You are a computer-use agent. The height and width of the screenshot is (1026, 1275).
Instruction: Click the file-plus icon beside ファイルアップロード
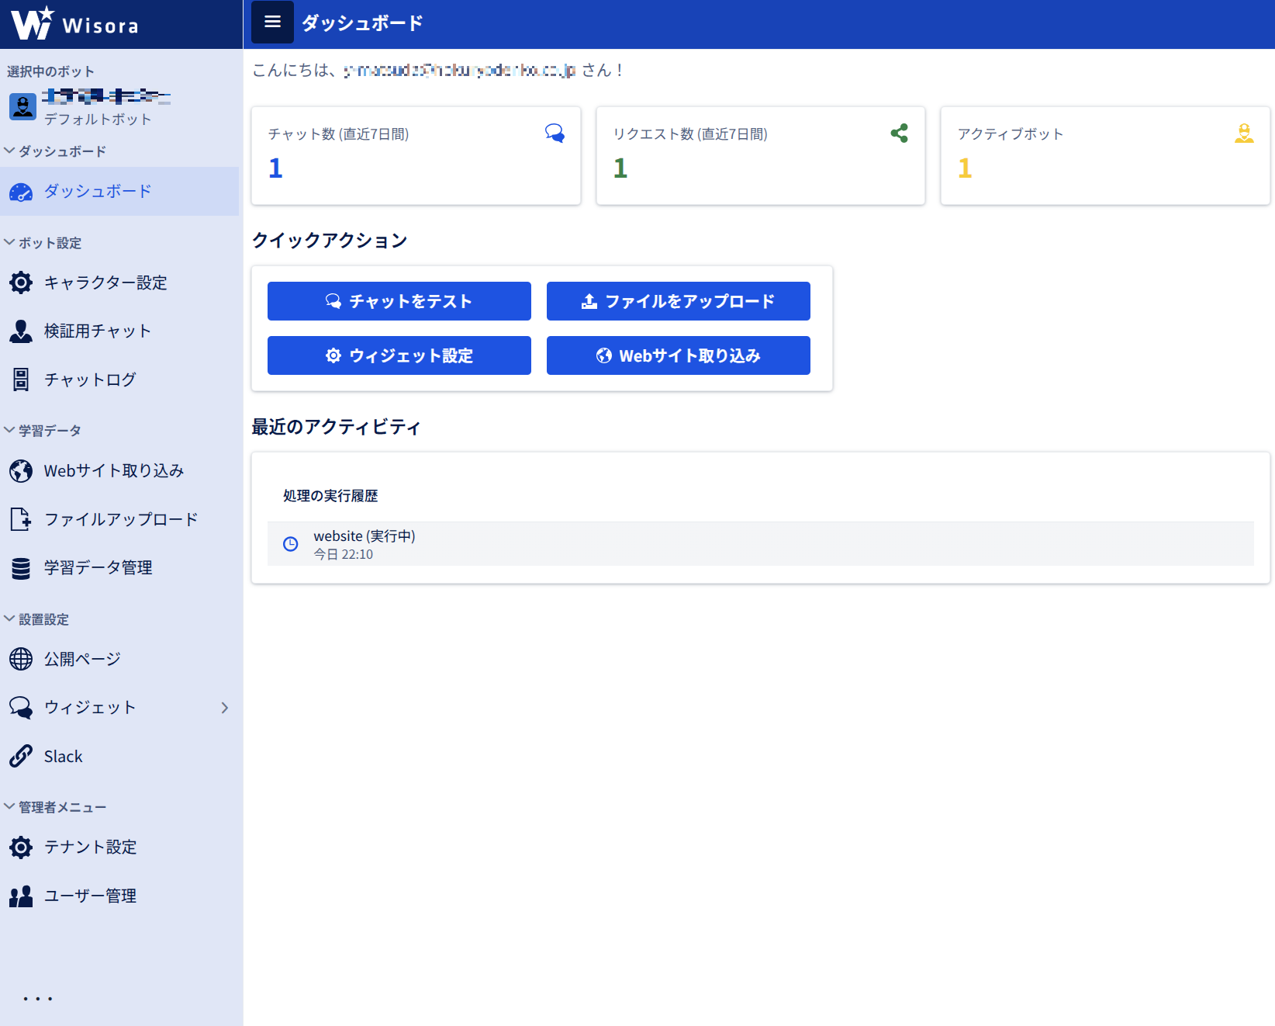[21, 519]
